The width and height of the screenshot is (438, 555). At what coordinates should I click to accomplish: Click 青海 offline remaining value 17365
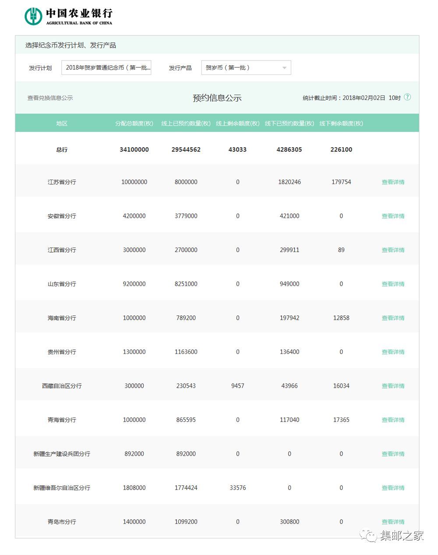click(x=341, y=420)
